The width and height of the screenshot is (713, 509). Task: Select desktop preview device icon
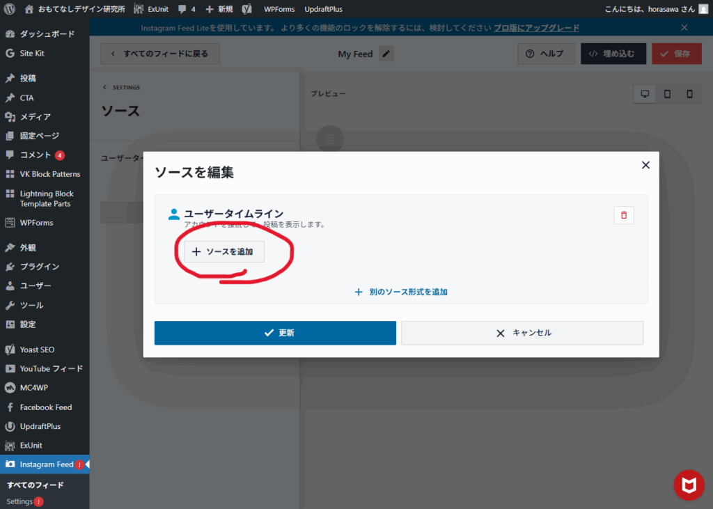tap(645, 94)
